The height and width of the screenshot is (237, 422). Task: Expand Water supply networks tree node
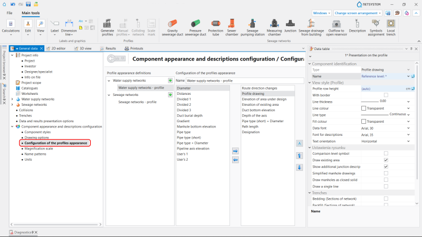(12, 99)
